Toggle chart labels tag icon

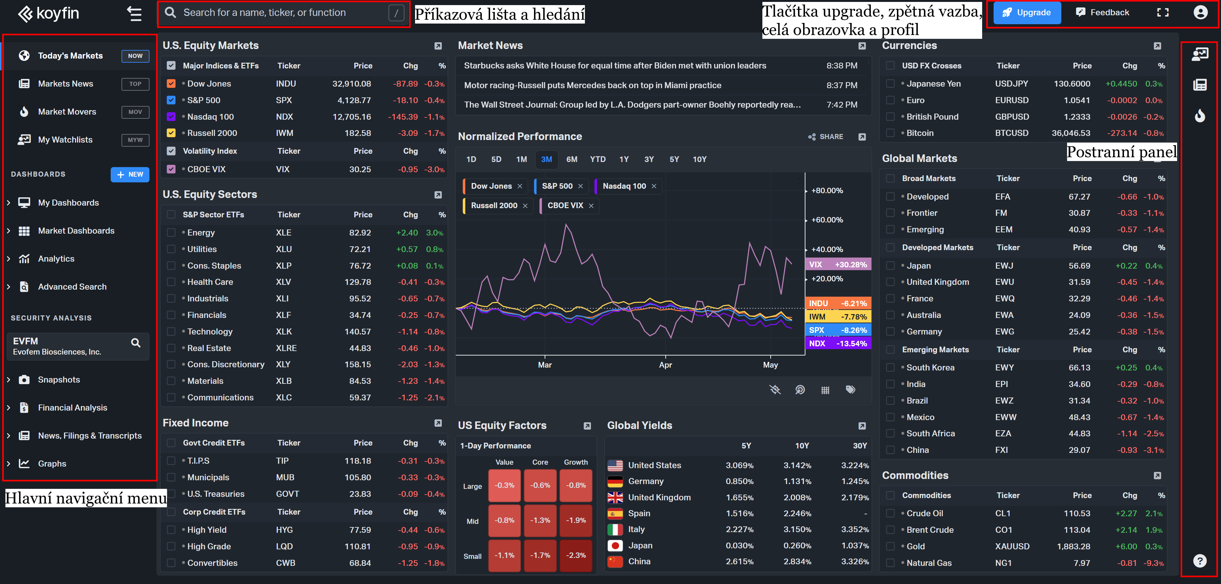click(x=851, y=390)
